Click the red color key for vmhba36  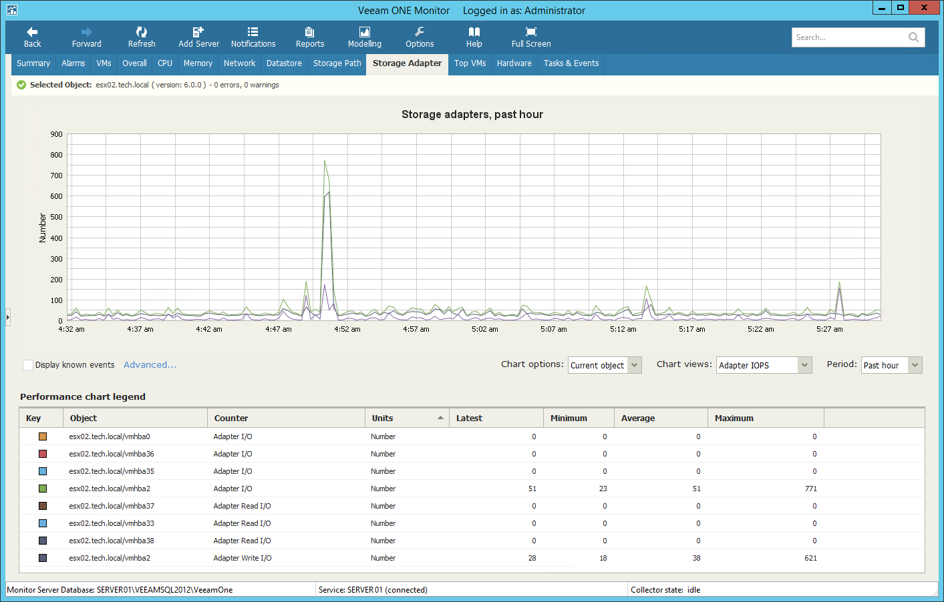43,454
